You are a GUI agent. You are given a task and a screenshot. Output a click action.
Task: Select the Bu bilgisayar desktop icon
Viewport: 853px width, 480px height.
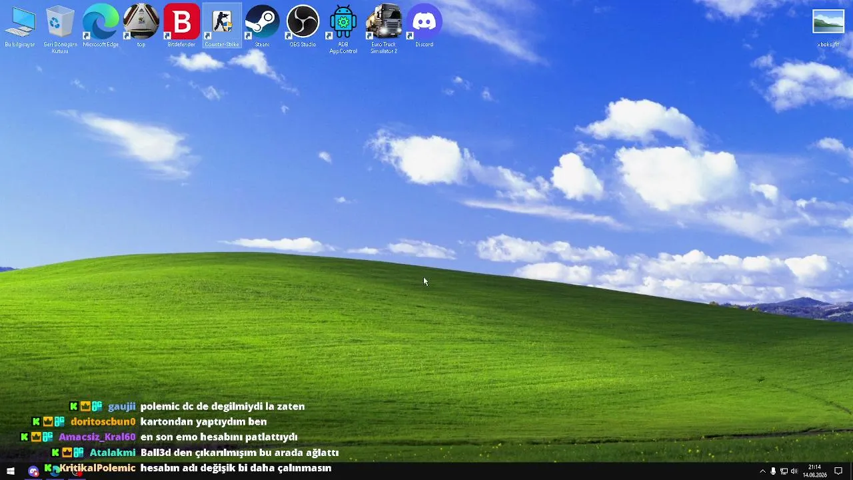pos(20,27)
